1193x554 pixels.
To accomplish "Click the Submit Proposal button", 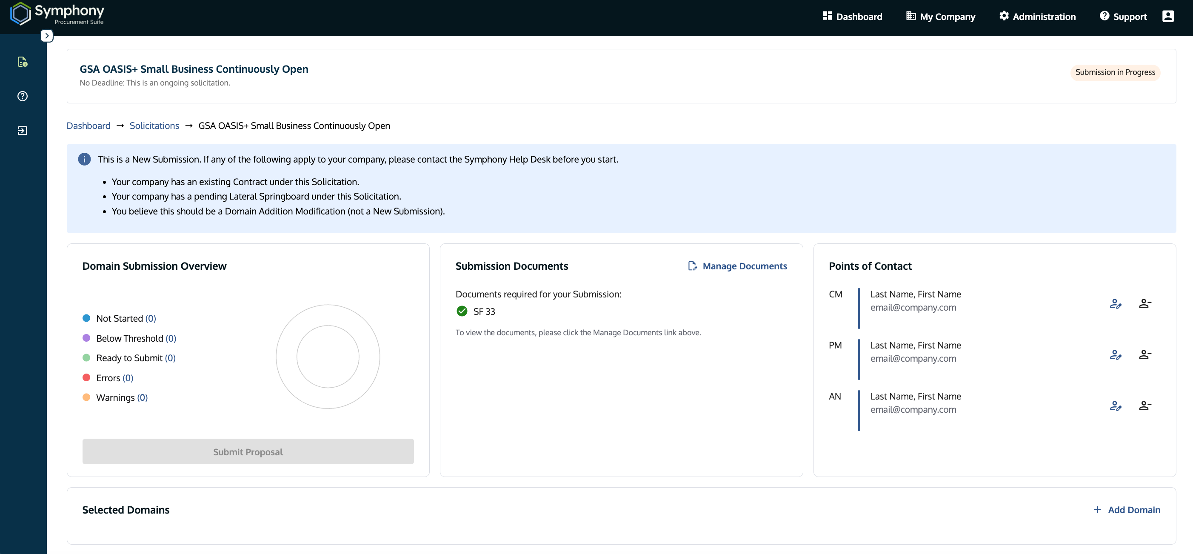I will [x=248, y=451].
